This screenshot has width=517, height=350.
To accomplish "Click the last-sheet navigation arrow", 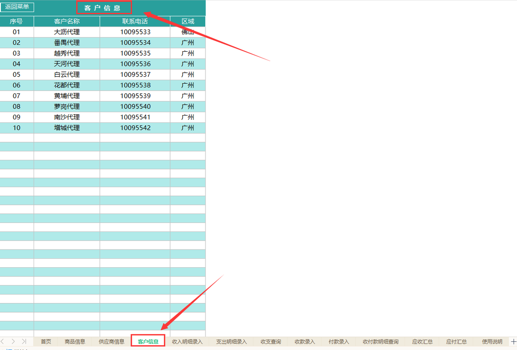I will pyautogui.click(x=24, y=341).
